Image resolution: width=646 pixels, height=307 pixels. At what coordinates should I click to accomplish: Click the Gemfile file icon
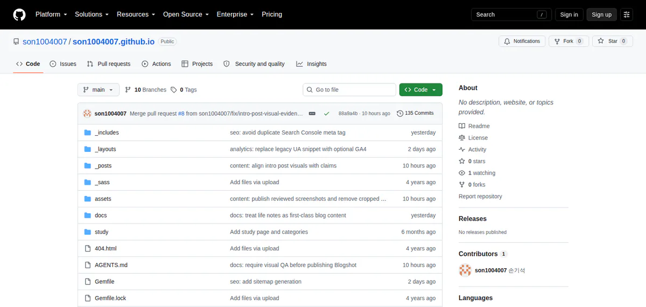click(x=88, y=282)
